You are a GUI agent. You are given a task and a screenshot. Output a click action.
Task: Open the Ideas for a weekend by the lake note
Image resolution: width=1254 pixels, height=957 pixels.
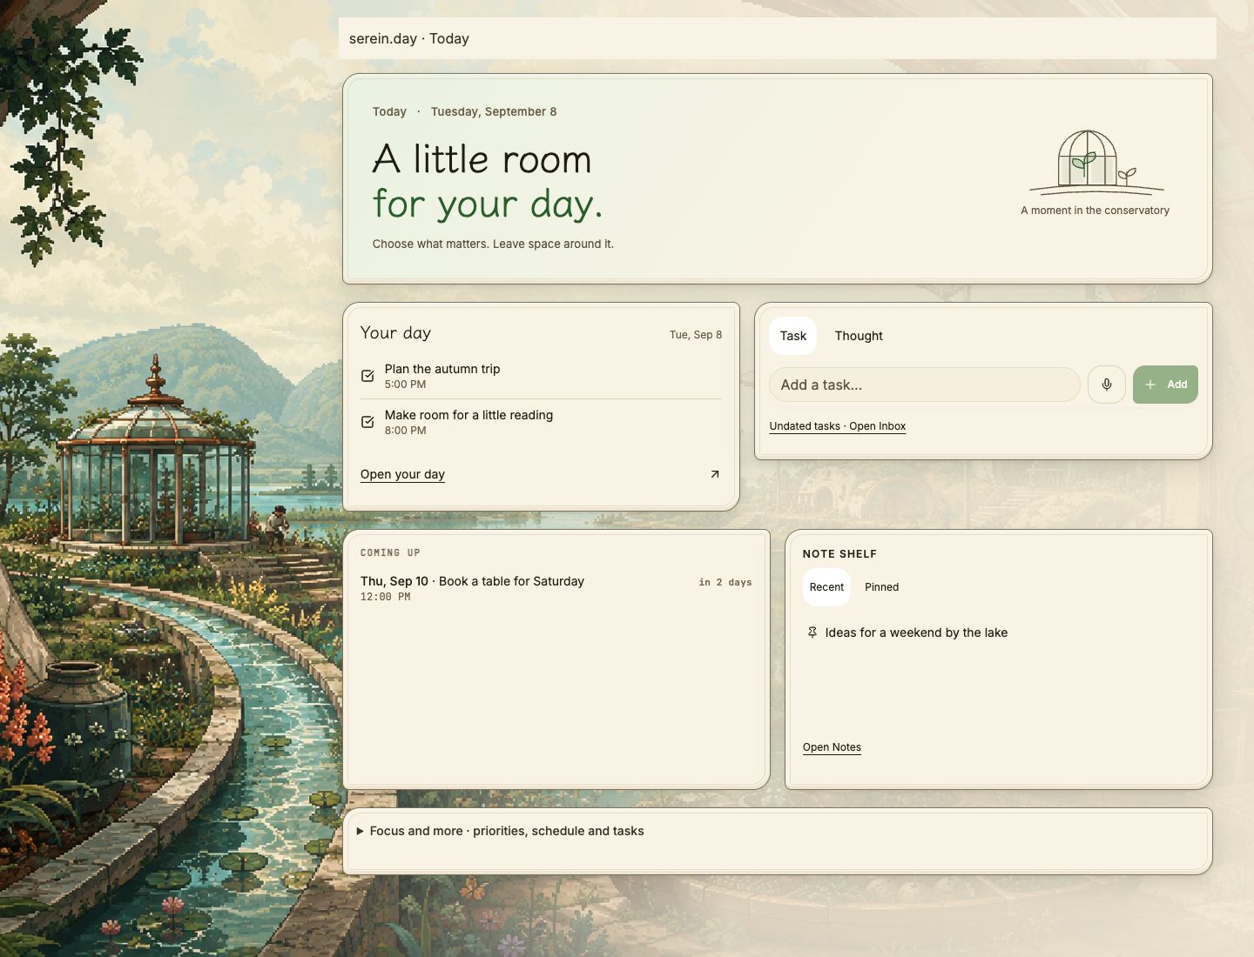coord(916,632)
